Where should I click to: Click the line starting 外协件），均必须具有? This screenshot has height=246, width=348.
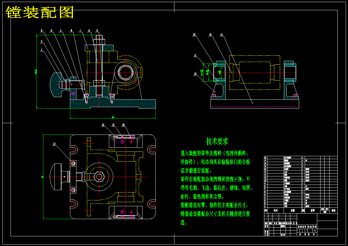(215, 162)
